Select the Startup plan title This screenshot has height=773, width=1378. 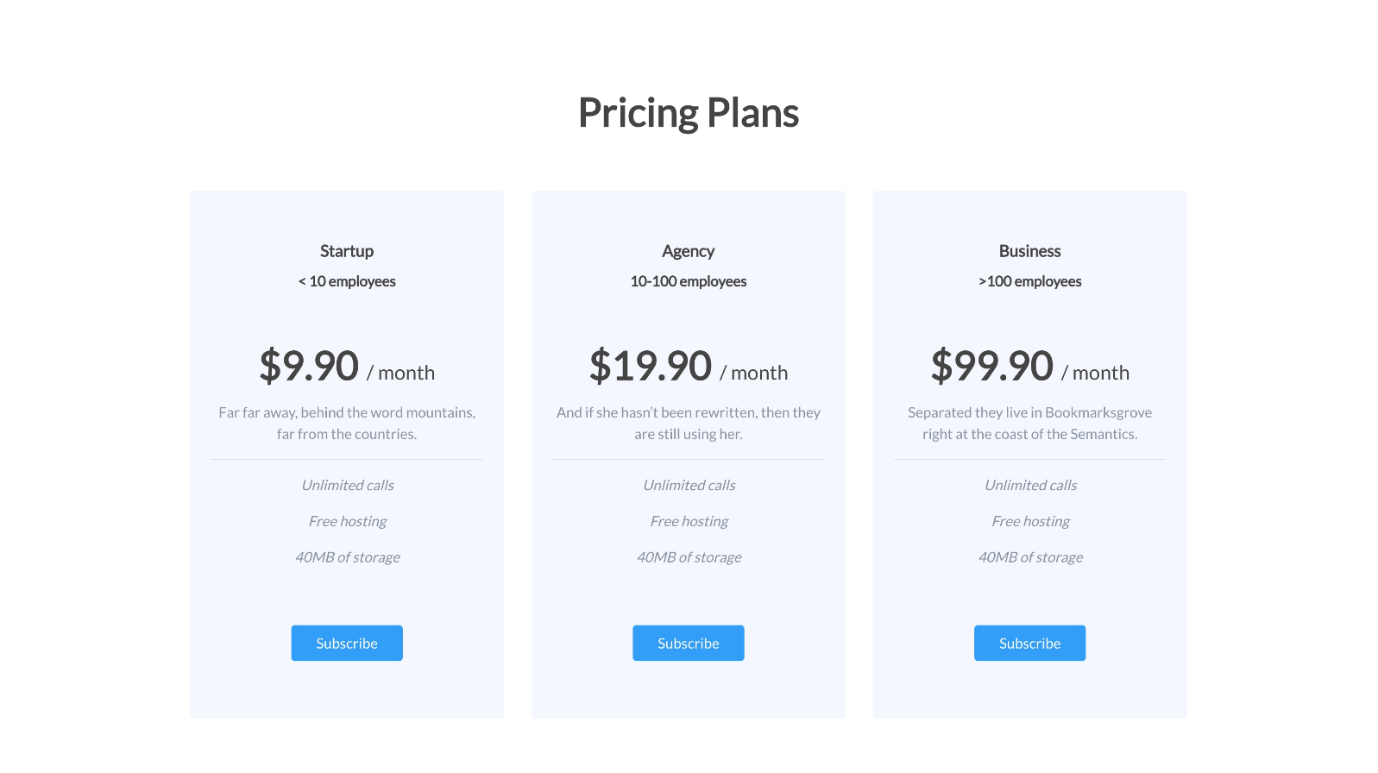pyautogui.click(x=347, y=251)
